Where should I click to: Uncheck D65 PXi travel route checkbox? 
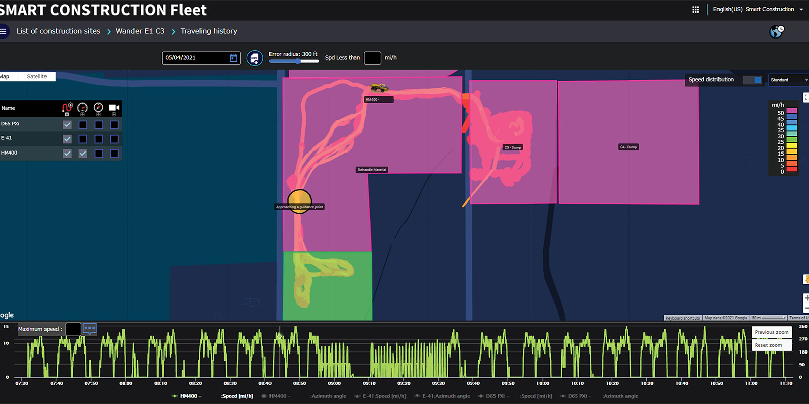67,125
